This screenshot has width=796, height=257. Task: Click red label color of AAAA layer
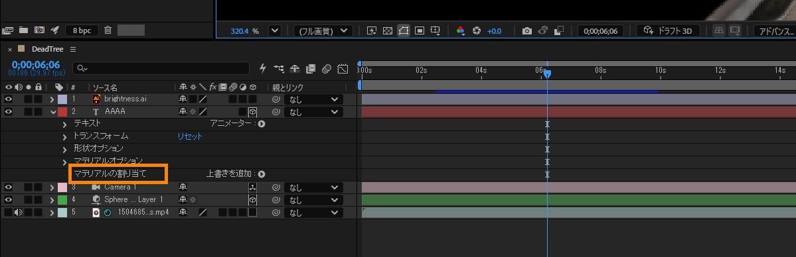tap(62, 111)
